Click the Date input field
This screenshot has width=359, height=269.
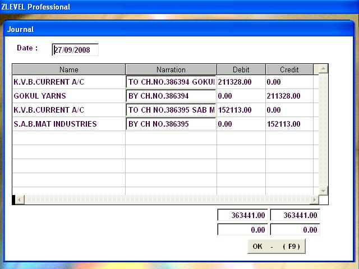tap(75, 50)
